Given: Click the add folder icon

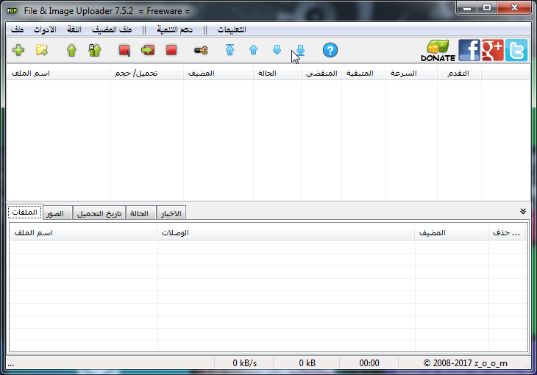Looking at the screenshot, I should point(42,50).
